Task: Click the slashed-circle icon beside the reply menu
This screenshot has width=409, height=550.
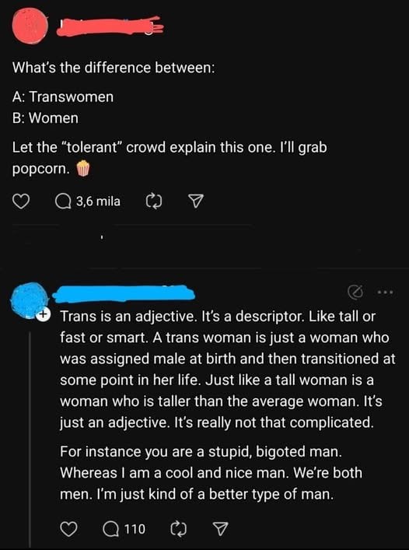Action: pyautogui.click(x=355, y=292)
